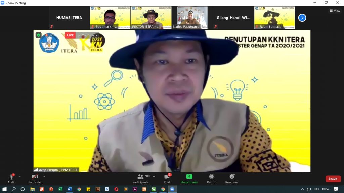Open File Explorer from taskbar

pos(33,189)
